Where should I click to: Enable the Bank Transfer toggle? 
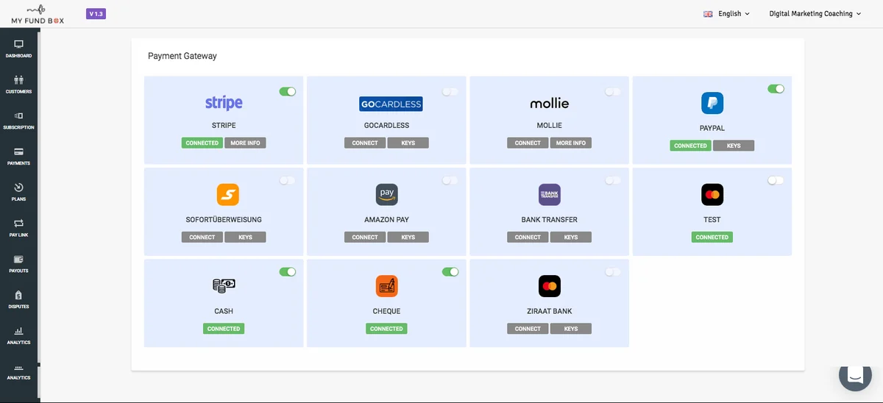pos(613,181)
